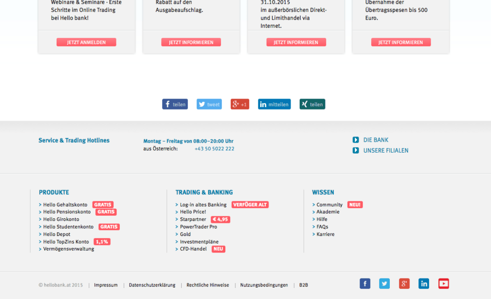Click GRATIS badge beside Hello Pensionskonto
The width and height of the screenshot is (491, 299).
coord(106,212)
